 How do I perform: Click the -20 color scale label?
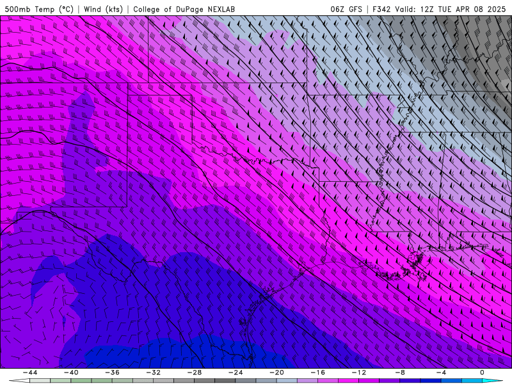pyautogui.click(x=277, y=372)
